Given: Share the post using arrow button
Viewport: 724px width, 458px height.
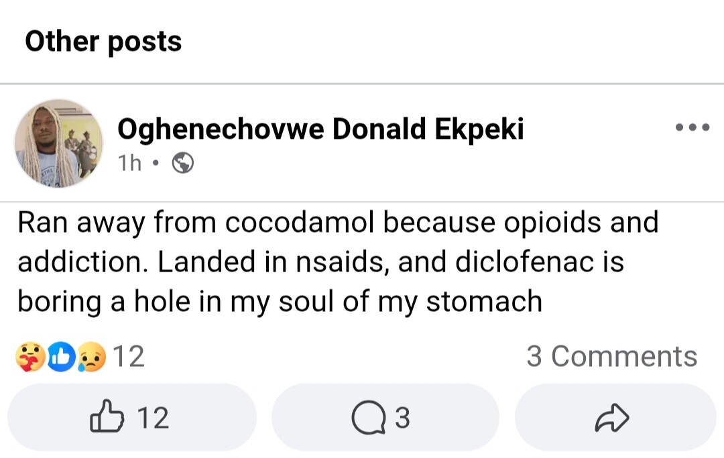Looking at the screenshot, I should [612, 418].
